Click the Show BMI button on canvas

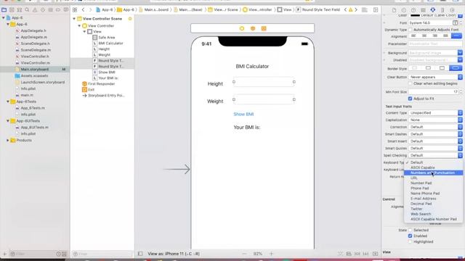point(243,115)
